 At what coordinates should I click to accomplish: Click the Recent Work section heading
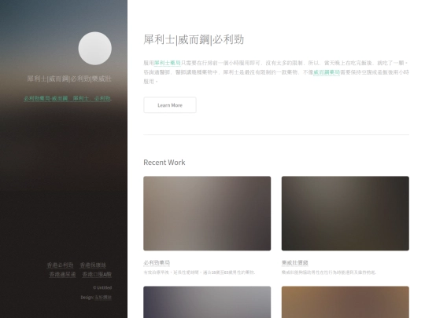tap(164, 163)
